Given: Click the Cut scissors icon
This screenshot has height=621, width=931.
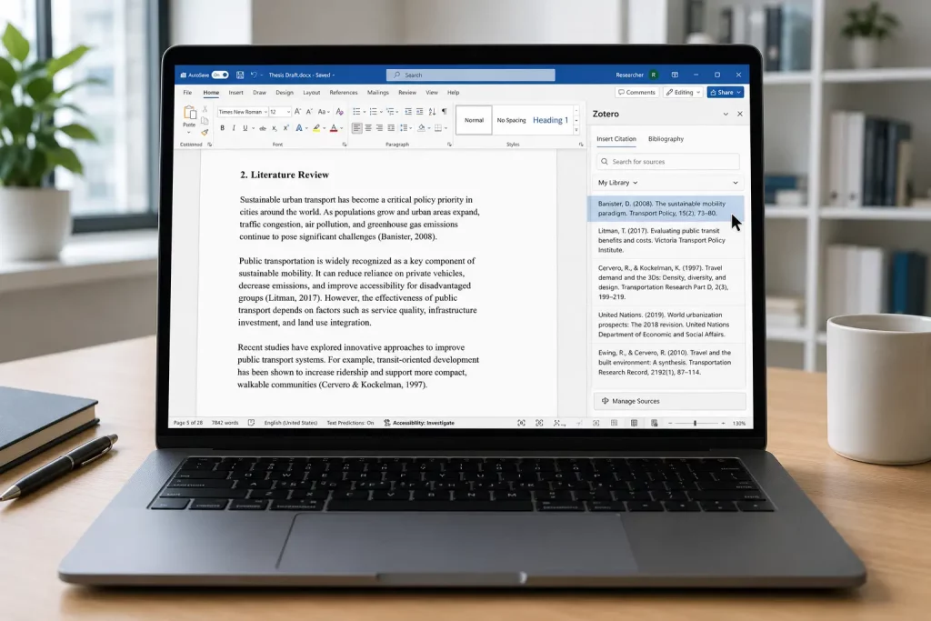Looking at the screenshot, I should pyautogui.click(x=205, y=109).
